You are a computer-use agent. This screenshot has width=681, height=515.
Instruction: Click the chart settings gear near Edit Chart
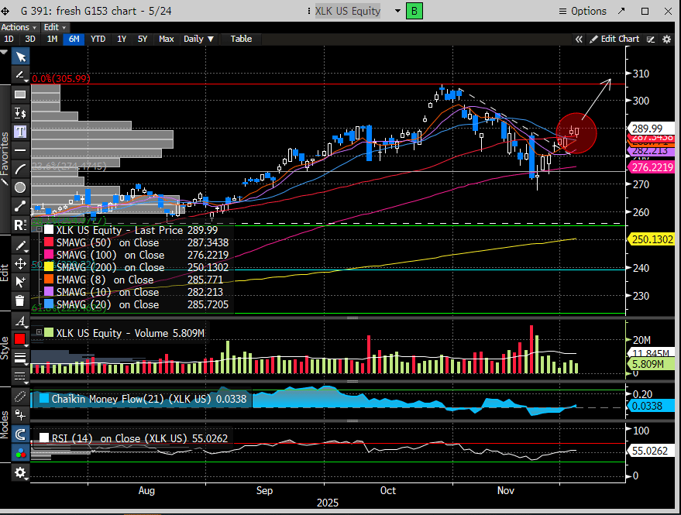666,39
